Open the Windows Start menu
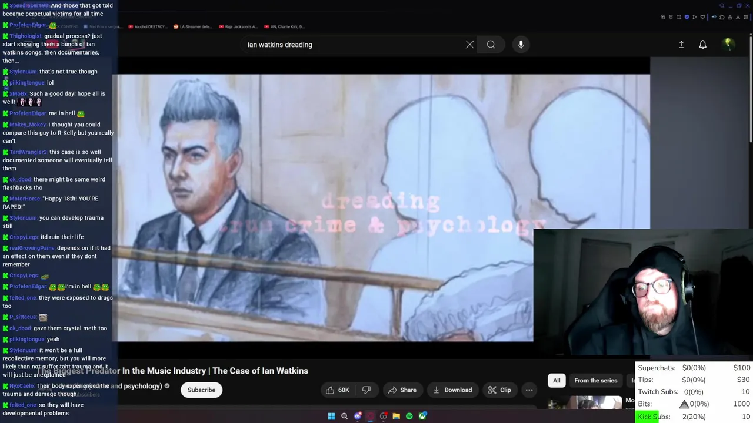753x423 pixels. pos(331,416)
